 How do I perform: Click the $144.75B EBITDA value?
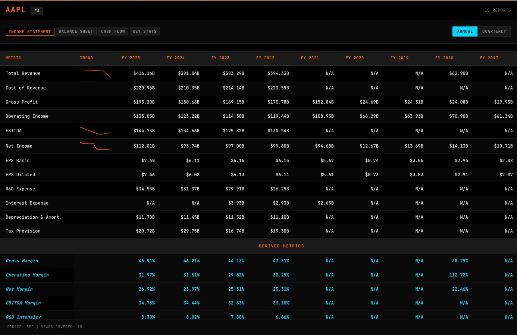coord(144,131)
